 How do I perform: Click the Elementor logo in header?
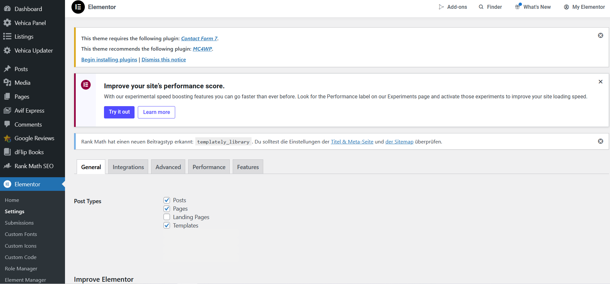[78, 7]
